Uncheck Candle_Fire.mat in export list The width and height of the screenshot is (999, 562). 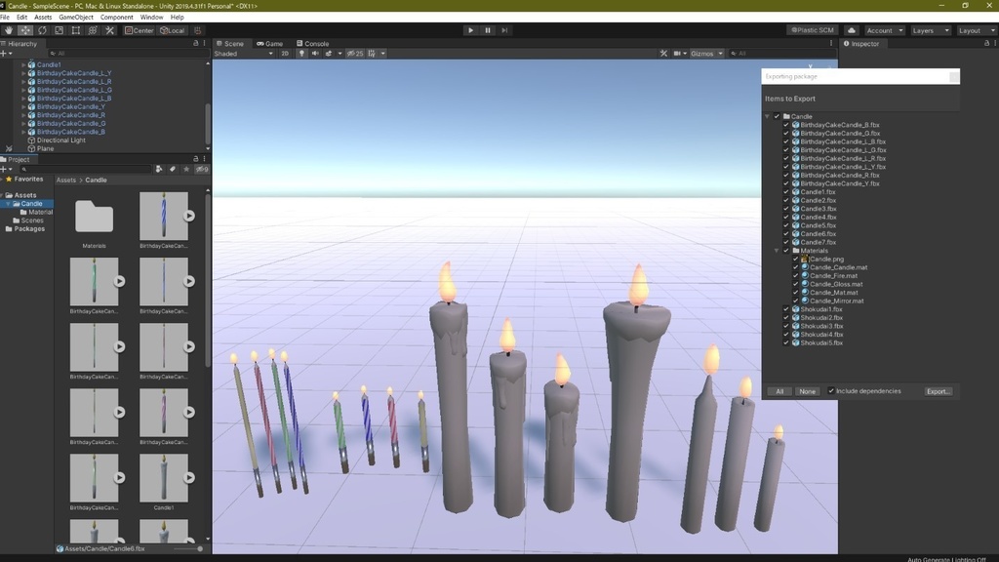coord(796,276)
